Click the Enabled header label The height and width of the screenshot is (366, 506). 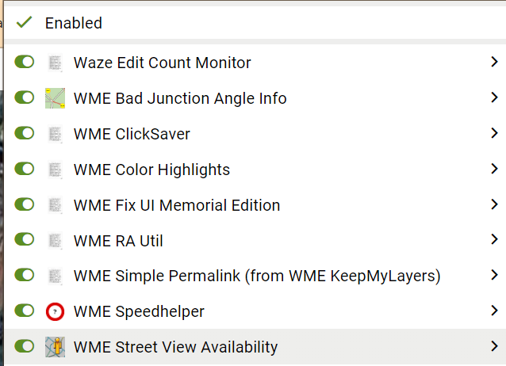74,23
